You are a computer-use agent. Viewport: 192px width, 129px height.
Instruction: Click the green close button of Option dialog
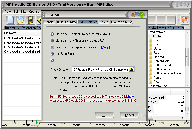coord(142,15)
